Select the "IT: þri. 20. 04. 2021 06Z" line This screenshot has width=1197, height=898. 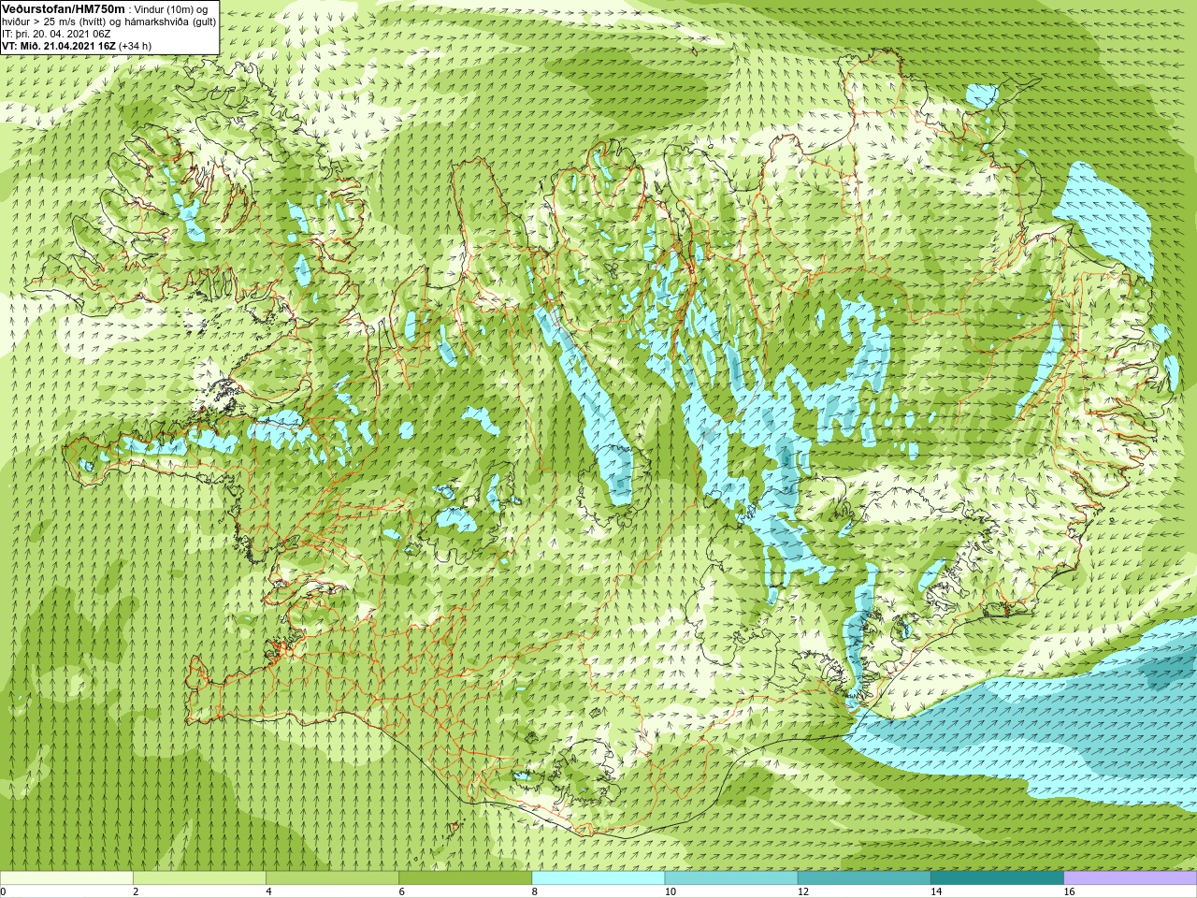(x=56, y=33)
